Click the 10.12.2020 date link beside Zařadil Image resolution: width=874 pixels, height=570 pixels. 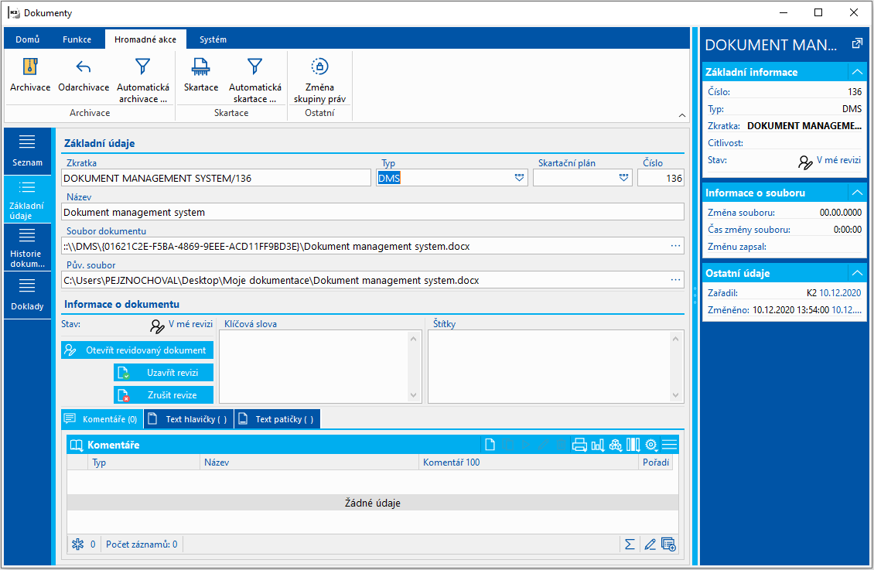click(840, 292)
